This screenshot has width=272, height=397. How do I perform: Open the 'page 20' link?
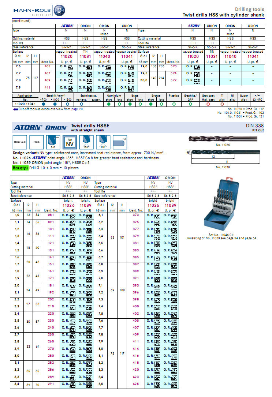click(x=77, y=109)
